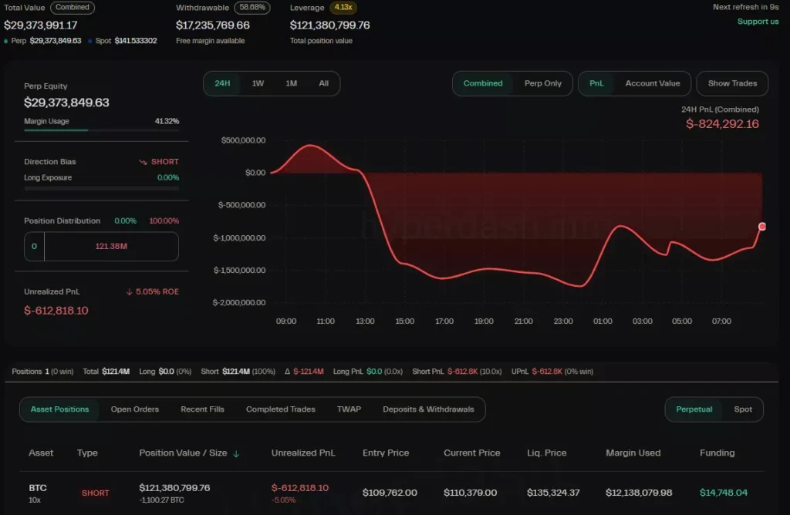Click the blue dot beside Spot balance
790x515 pixels.
click(x=89, y=41)
